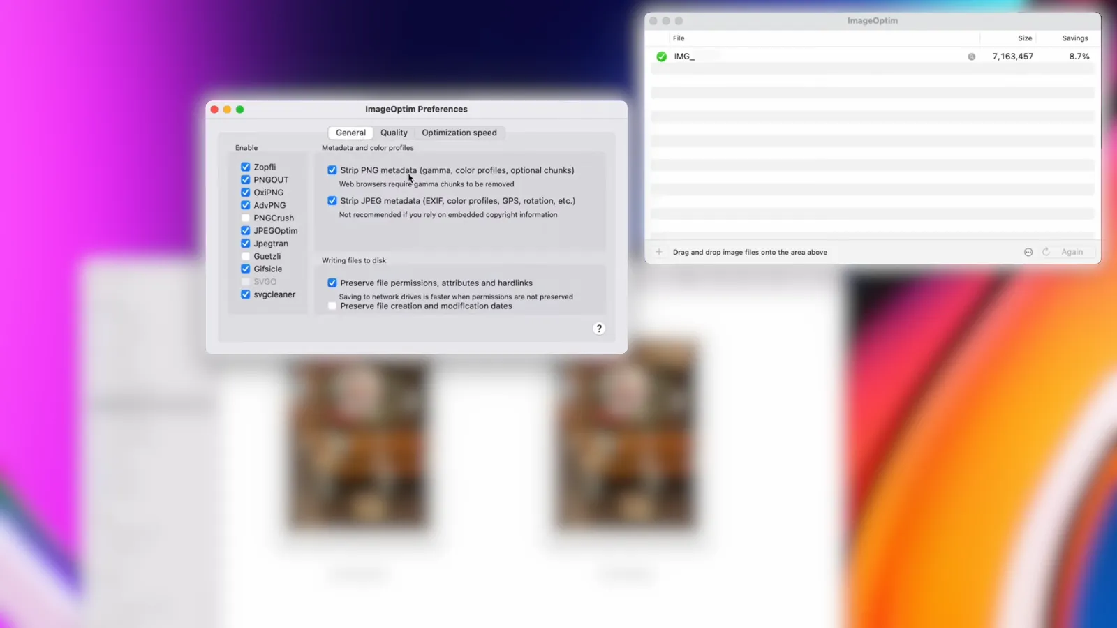This screenshot has width=1117, height=628.
Task: Click the 8.7% savings value
Action: pos(1079,57)
